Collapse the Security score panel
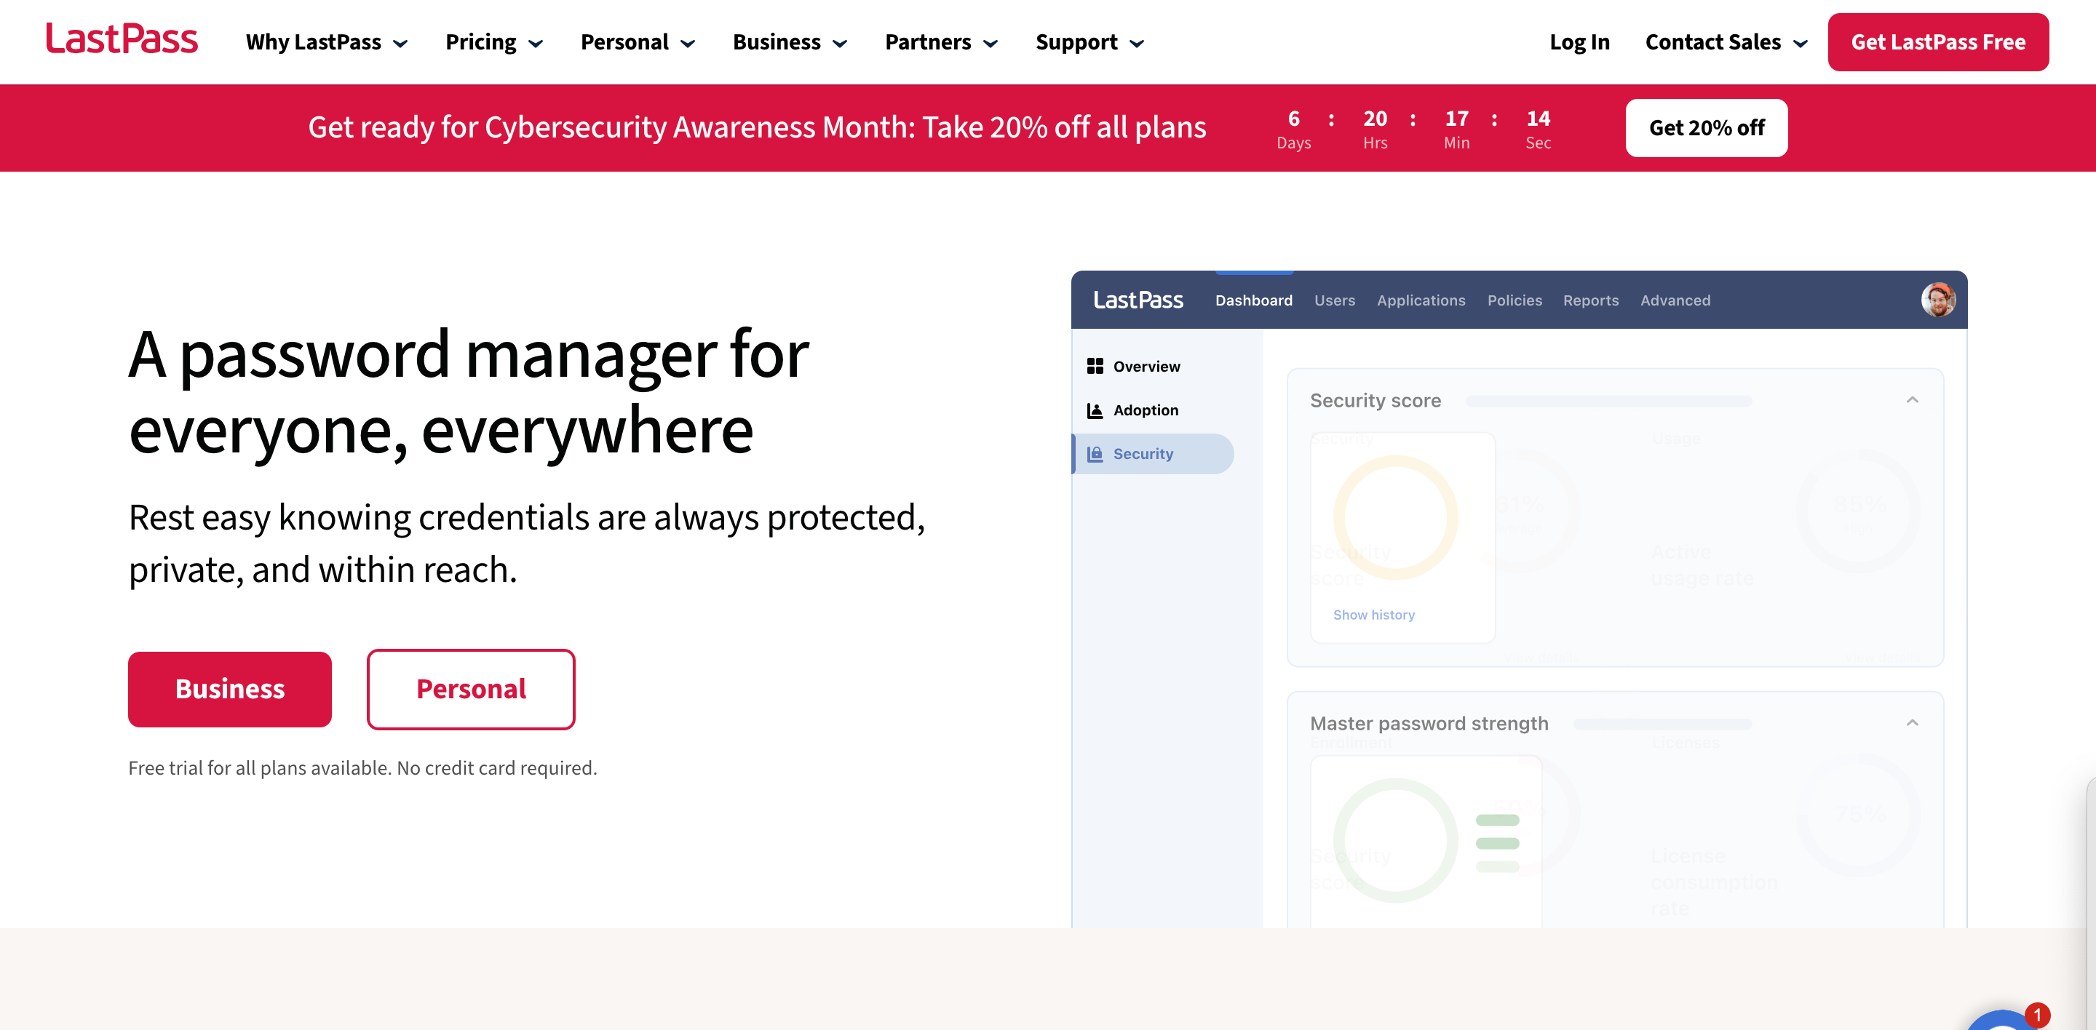This screenshot has height=1030, width=2096. coord(1912,400)
